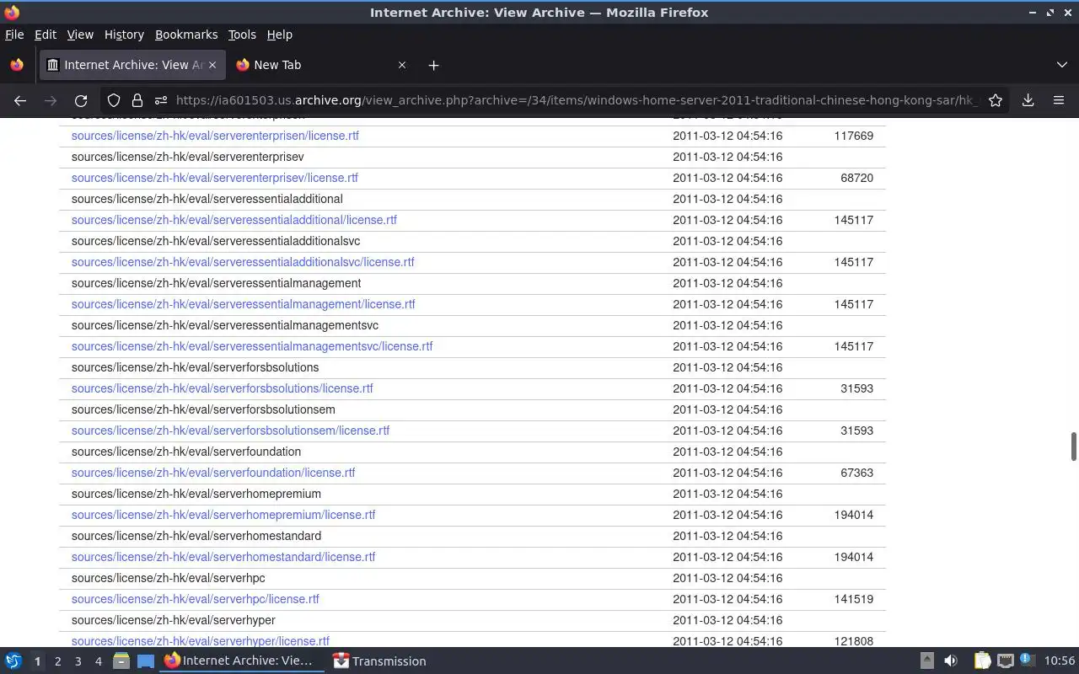Open serverenterprisev/license.rtf link
The image size is (1079, 674).
pos(215,178)
